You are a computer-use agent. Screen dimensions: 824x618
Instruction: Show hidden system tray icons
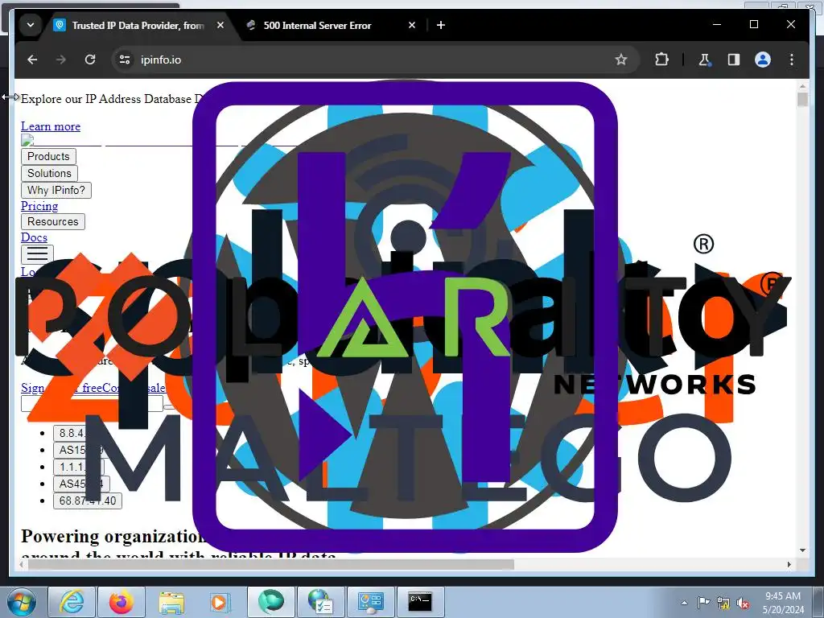(x=684, y=603)
